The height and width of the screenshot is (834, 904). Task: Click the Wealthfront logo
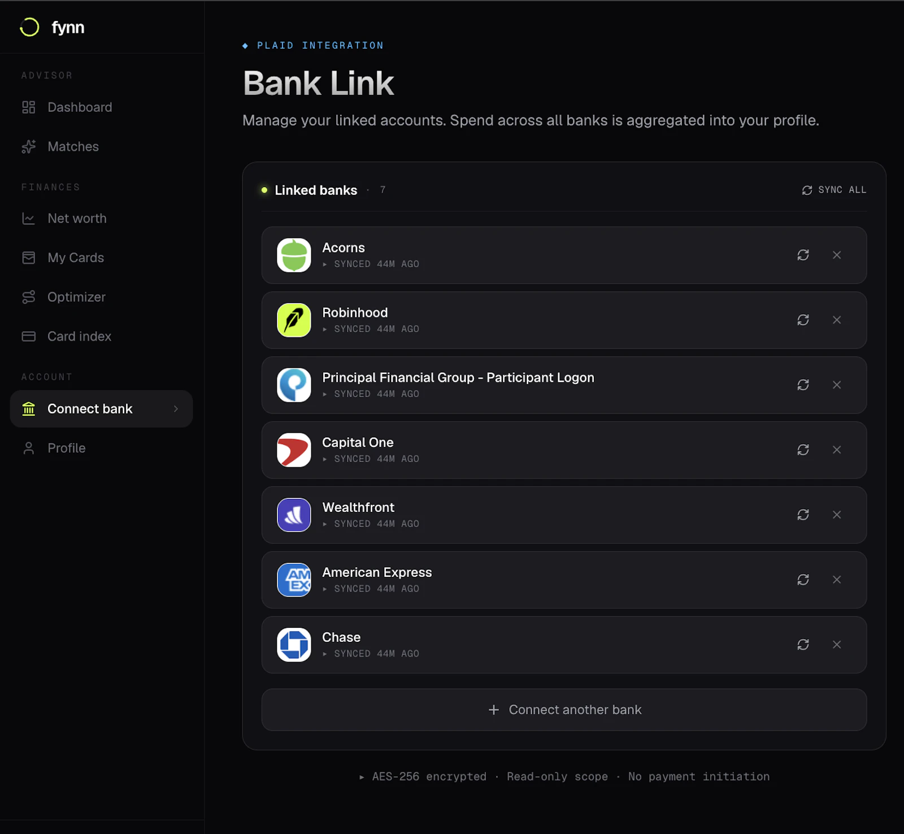294,515
